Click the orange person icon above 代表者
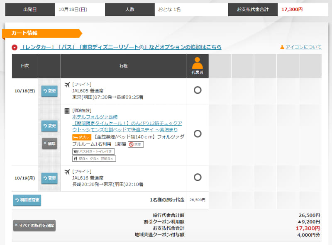This screenshot has height=245, width=332. (197, 63)
